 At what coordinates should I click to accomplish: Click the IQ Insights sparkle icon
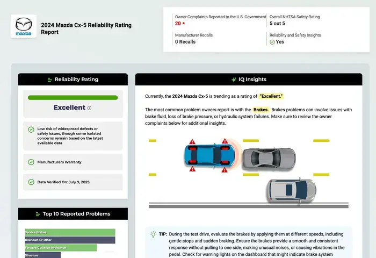234,80
